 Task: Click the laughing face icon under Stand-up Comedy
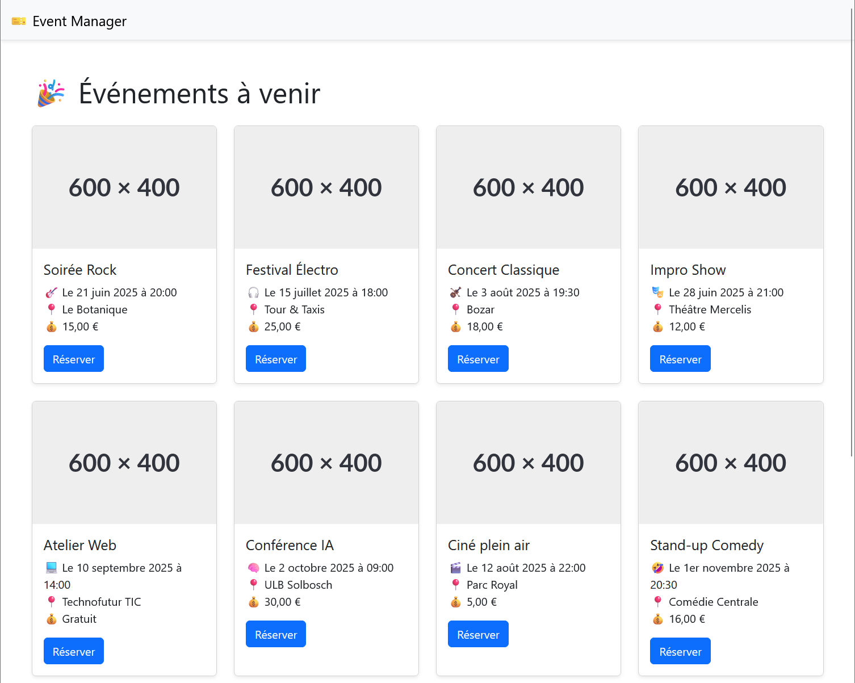point(657,568)
